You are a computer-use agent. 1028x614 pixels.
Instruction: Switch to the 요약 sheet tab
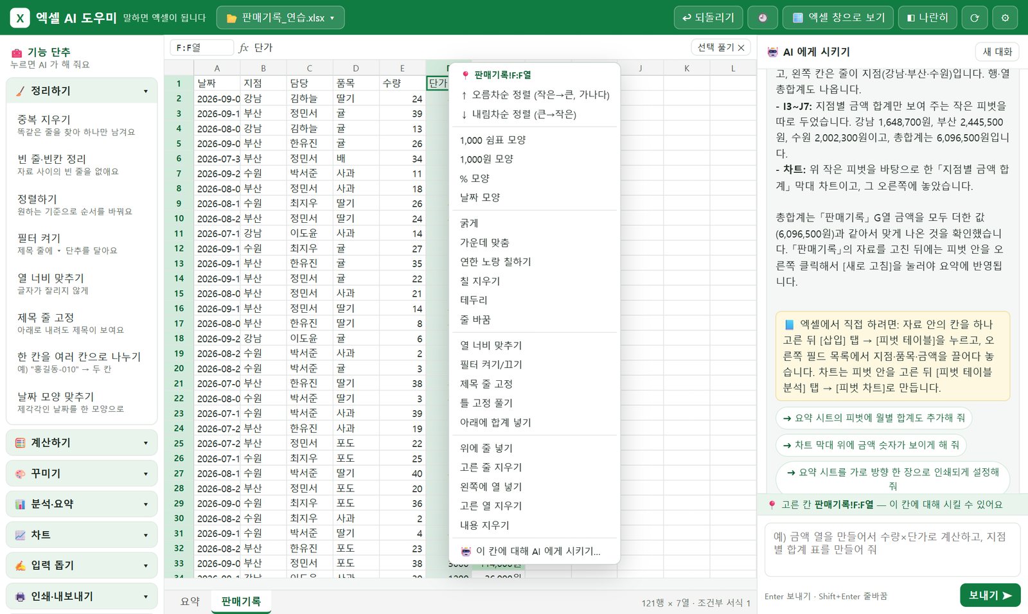(x=190, y=602)
